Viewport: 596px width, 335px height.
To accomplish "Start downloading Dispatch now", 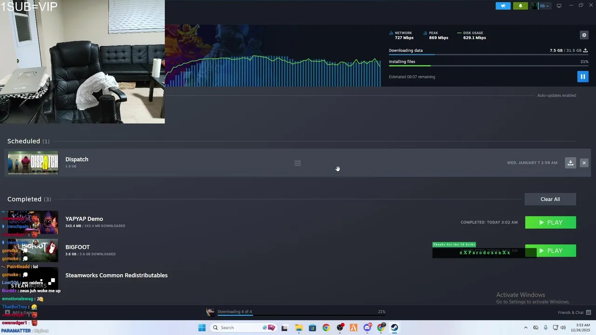I will pos(570,162).
